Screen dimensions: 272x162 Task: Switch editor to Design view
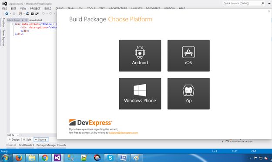click(14, 139)
